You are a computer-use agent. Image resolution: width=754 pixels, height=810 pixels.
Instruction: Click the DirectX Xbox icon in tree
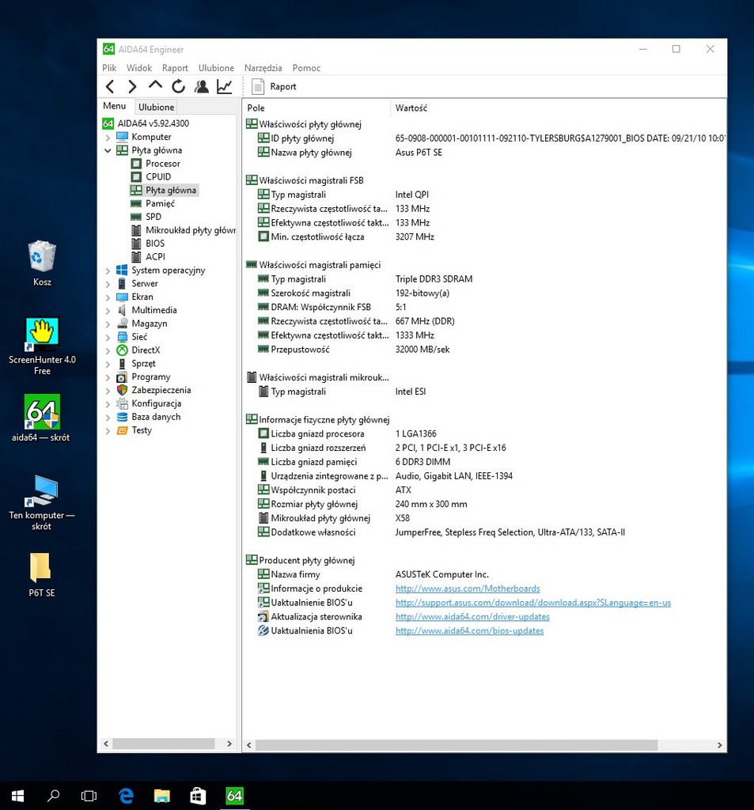[122, 350]
